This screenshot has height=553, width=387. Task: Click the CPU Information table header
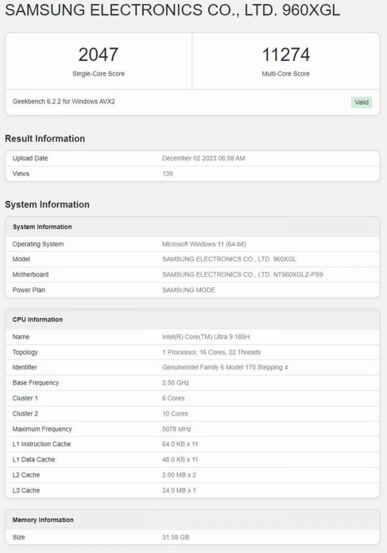(x=37, y=320)
